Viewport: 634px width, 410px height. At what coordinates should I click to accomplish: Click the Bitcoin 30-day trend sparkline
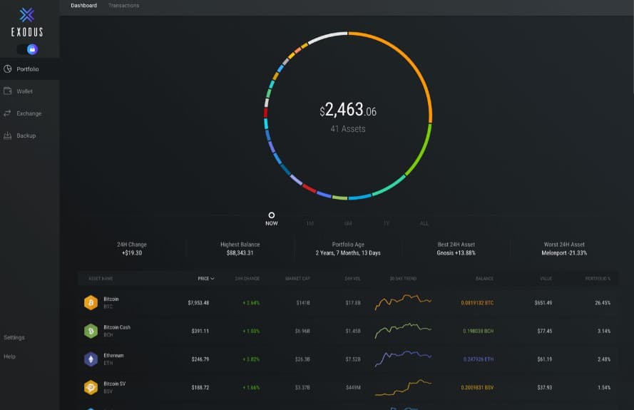[x=403, y=302]
